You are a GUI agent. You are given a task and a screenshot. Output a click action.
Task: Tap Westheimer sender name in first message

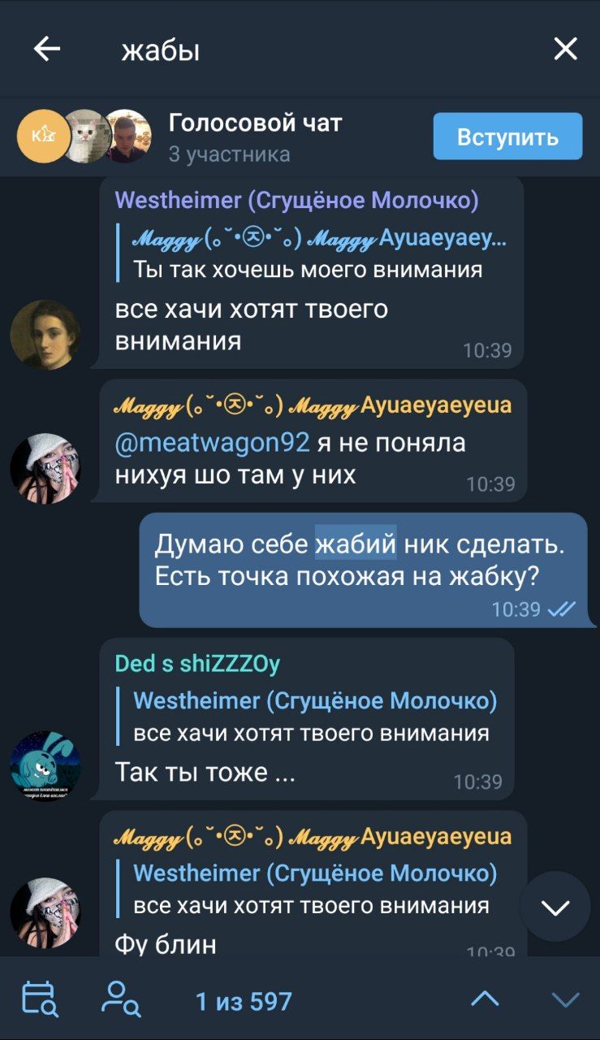coord(297,200)
